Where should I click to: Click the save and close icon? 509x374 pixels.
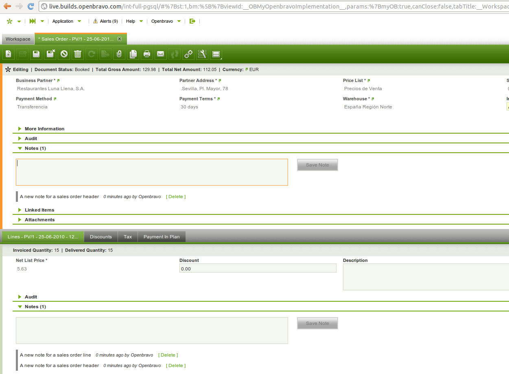[50, 54]
